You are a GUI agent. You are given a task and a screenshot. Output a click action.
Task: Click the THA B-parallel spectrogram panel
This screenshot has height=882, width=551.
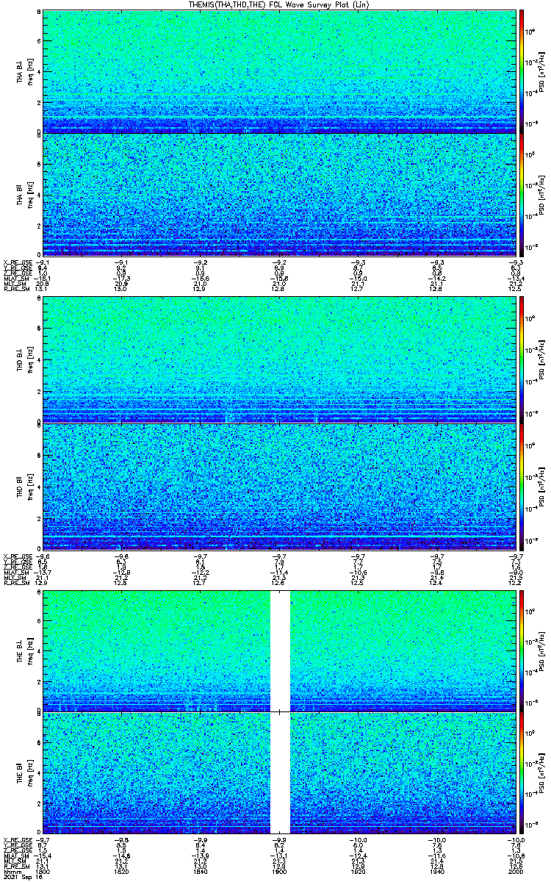[x=280, y=194]
